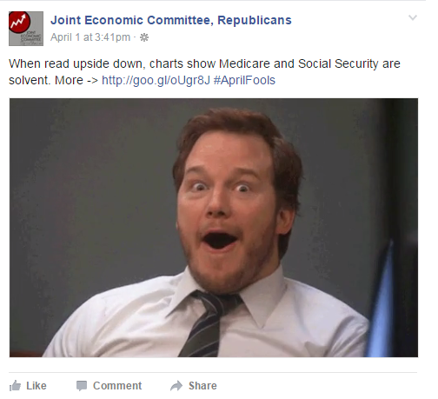Screen dimensions: 438x399
Task: Click the Like button text
Action: point(36,386)
